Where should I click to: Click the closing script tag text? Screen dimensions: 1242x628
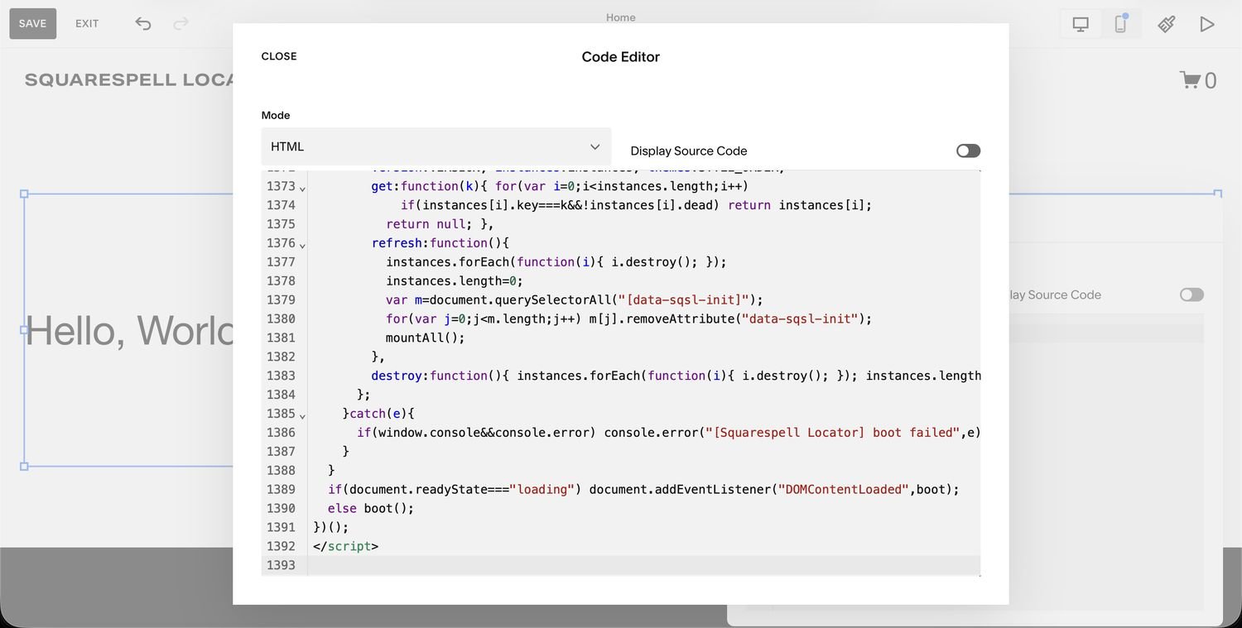pos(345,546)
